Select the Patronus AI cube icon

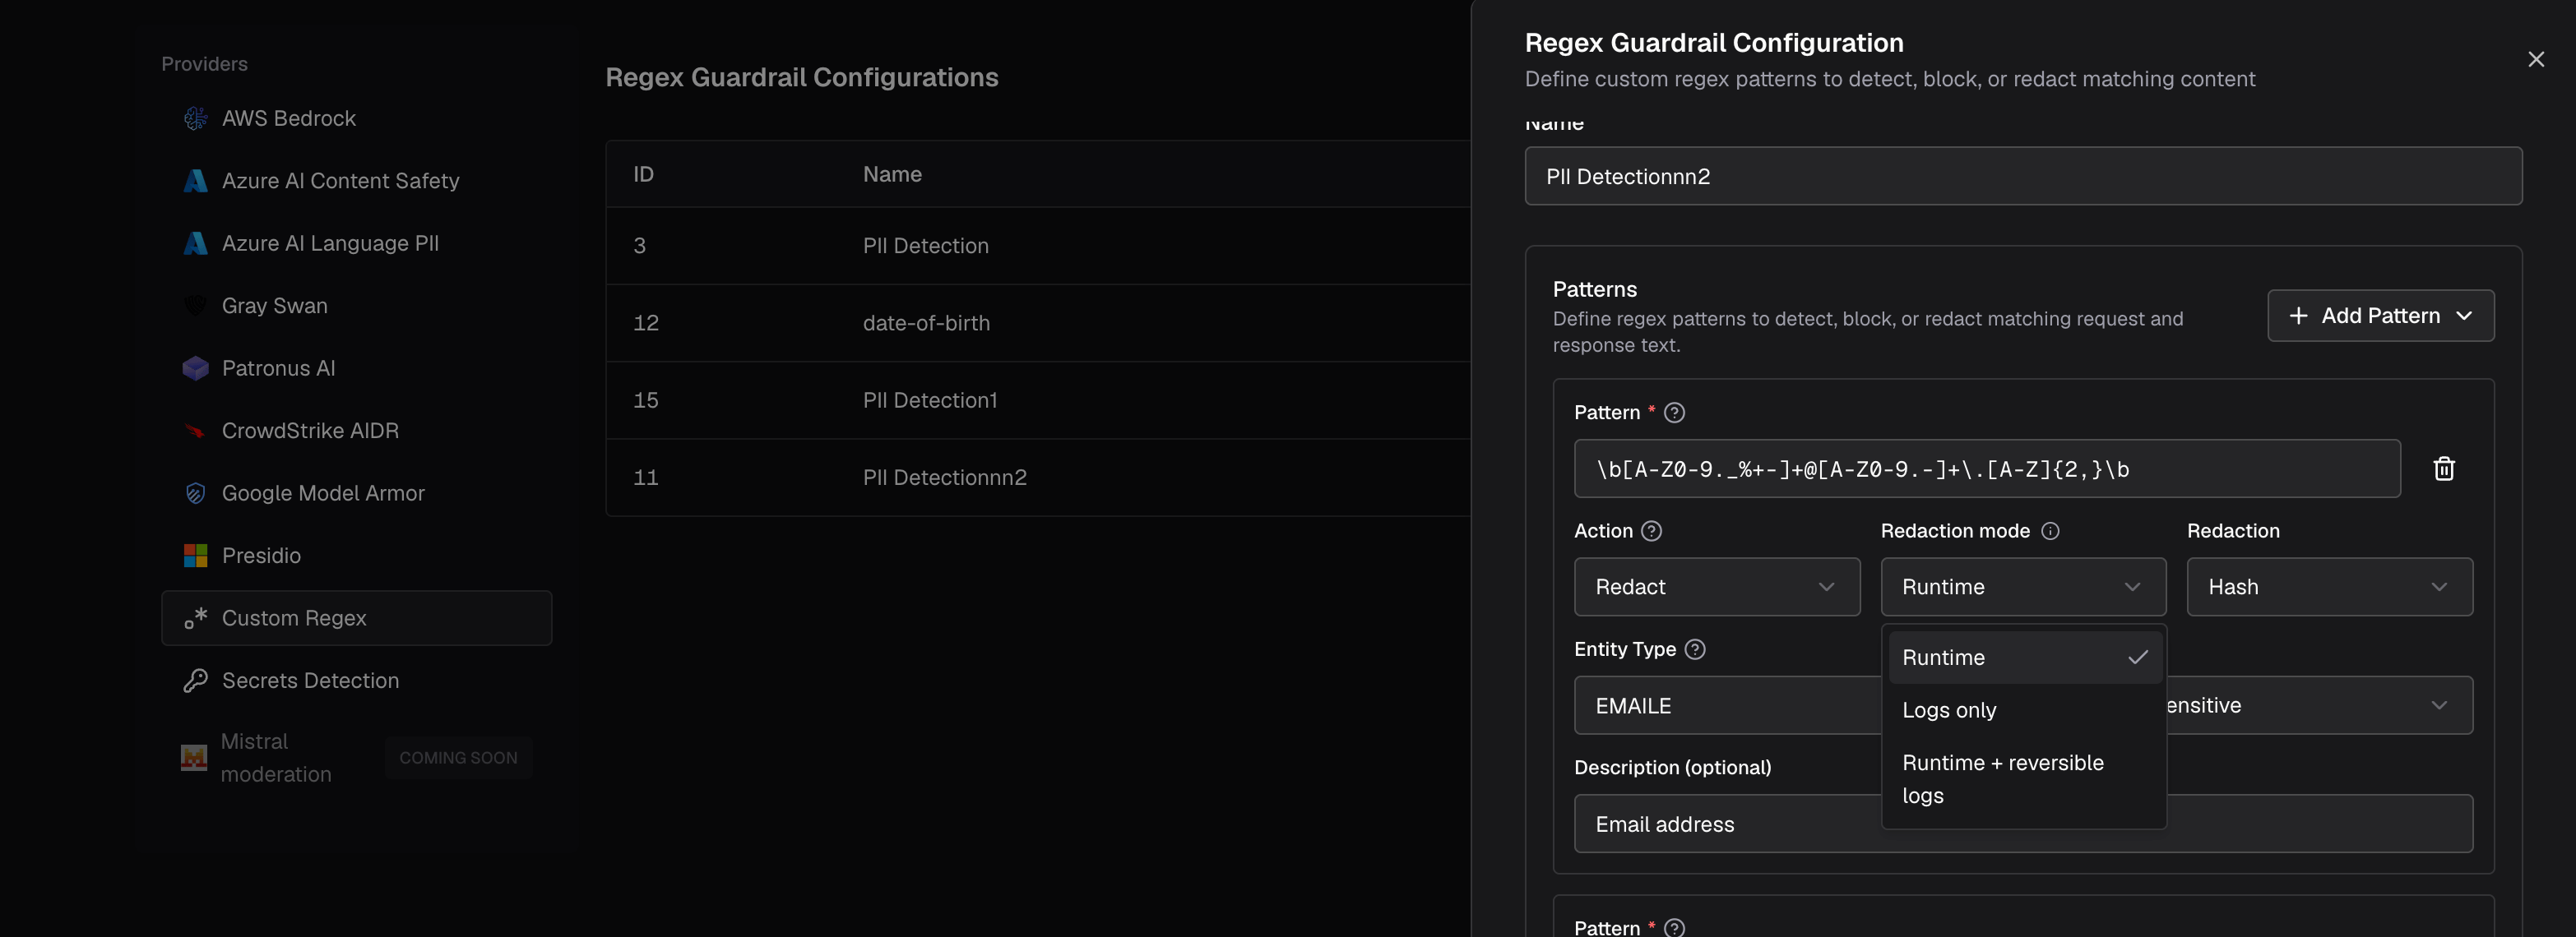click(x=195, y=368)
